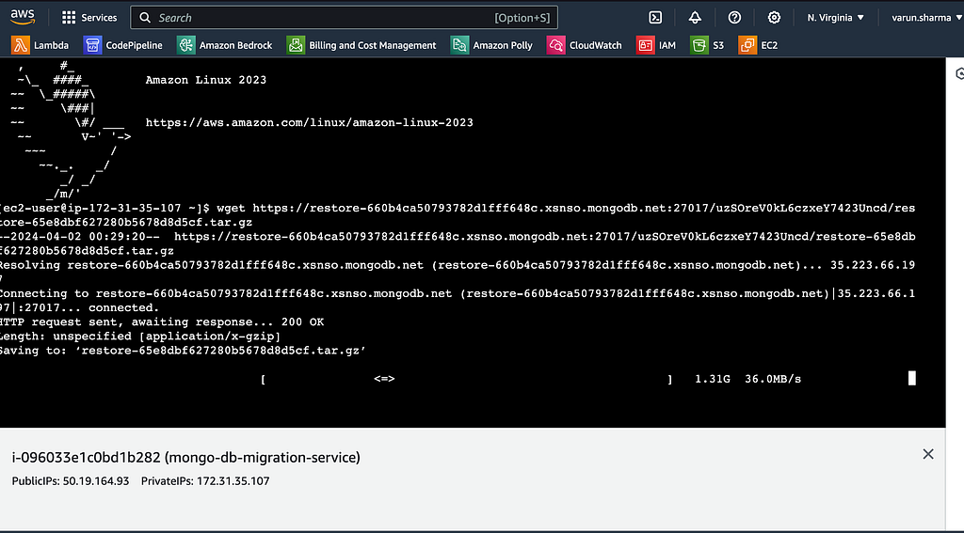Viewport: 964px width, 533px height.
Task: Click the EC2 favorite icon
Action: pos(747,45)
